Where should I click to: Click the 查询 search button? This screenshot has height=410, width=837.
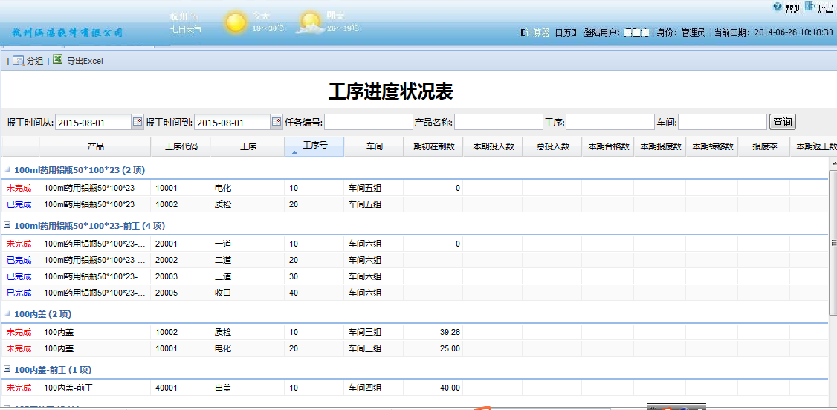782,122
